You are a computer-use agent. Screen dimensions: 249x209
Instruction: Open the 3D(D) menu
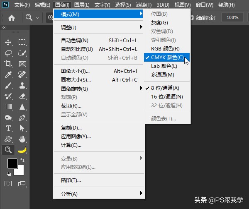[x=163, y=5]
